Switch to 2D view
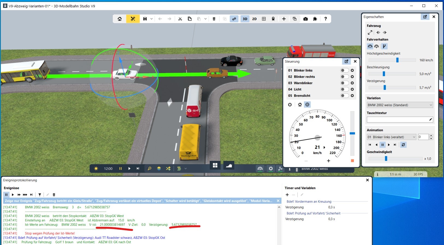This screenshot has width=444, height=245. [x=254, y=19]
